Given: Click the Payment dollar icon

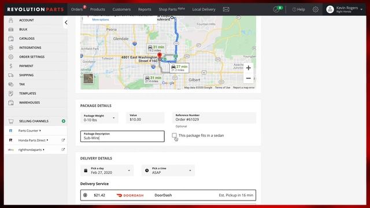Looking at the screenshot, I should pos(11,66).
